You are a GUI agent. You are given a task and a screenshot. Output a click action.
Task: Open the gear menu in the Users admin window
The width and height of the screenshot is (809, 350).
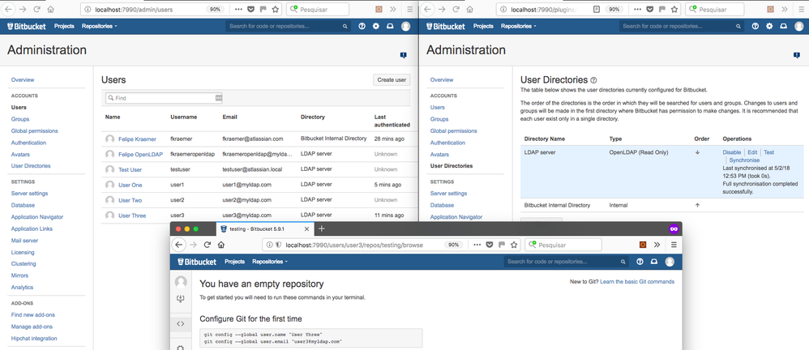(376, 26)
